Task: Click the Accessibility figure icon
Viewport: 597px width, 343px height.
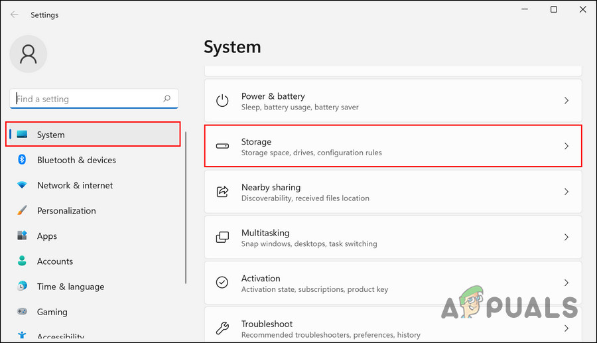Action: tap(22, 336)
